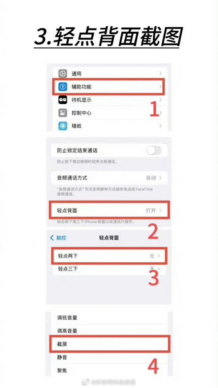
Task: Choose 截屏 from the action list
Action: point(109,344)
